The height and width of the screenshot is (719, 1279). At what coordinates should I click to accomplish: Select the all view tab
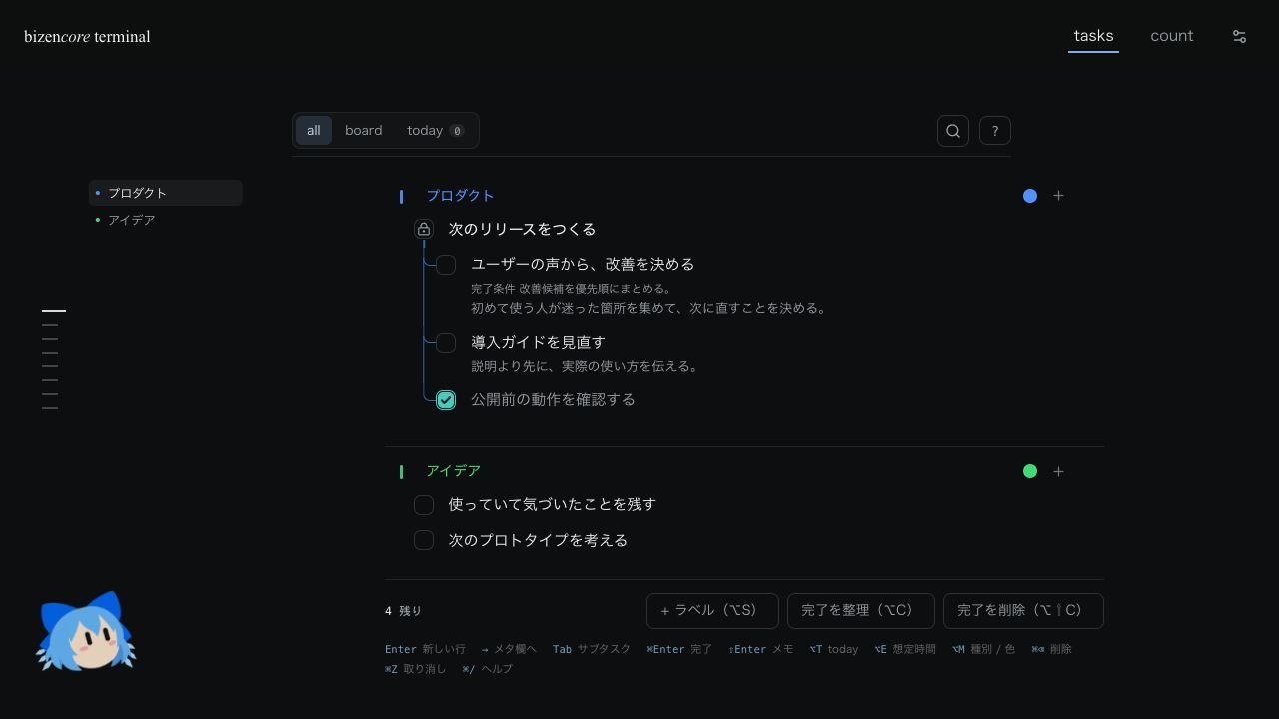pyautogui.click(x=313, y=131)
